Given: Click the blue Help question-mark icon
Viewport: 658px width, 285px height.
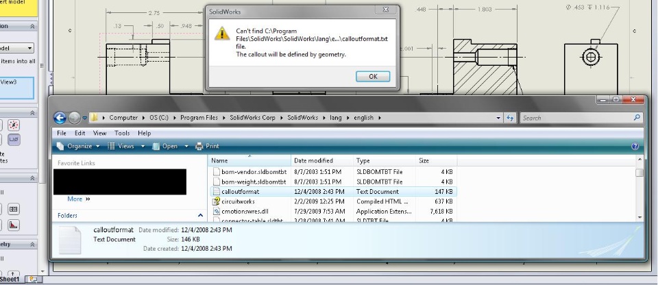Looking at the screenshot, I should pyautogui.click(x=635, y=146).
